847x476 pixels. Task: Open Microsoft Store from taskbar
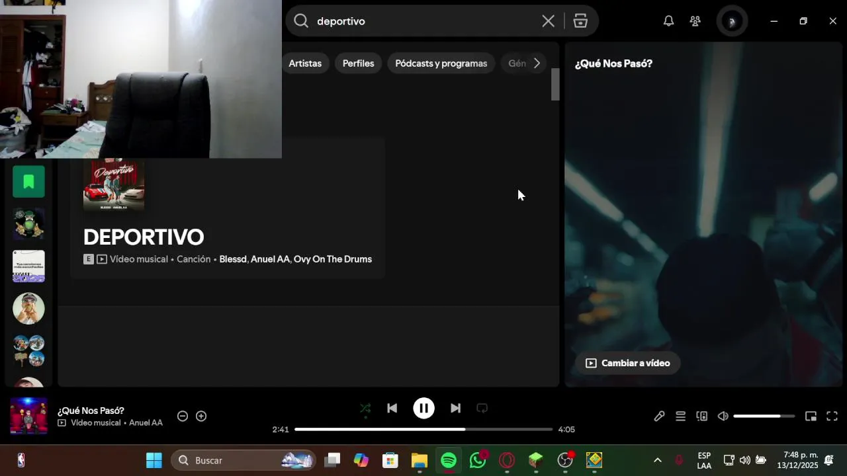pyautogui.click(x=390, y=460)
